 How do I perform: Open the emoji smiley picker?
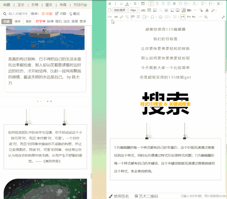click(x=160, y=17)
